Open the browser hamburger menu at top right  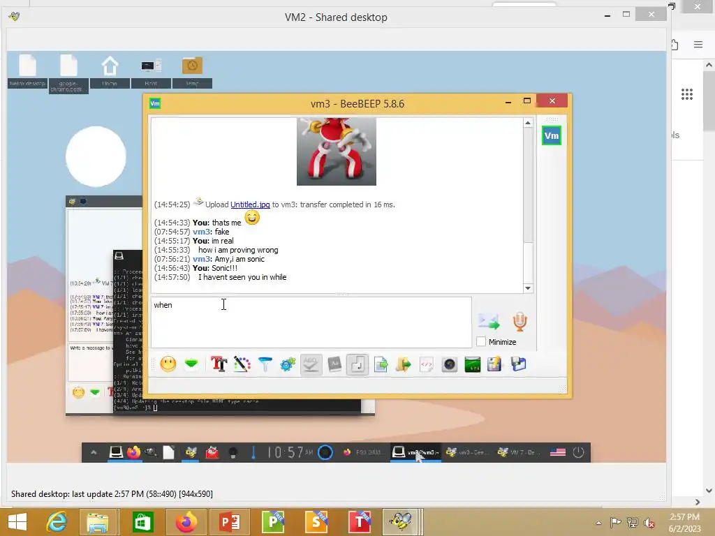(698, 44)
